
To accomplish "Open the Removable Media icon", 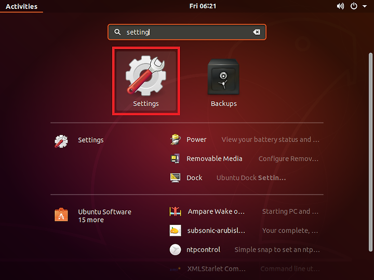I will click(176, 158).
